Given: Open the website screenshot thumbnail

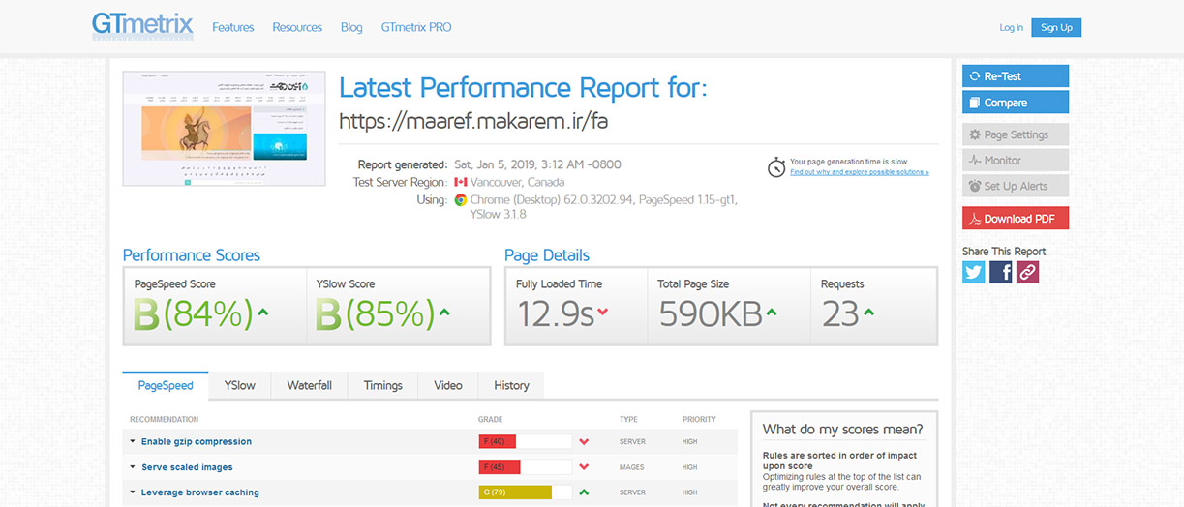Looking at the screenshot, I should [224, 127].
